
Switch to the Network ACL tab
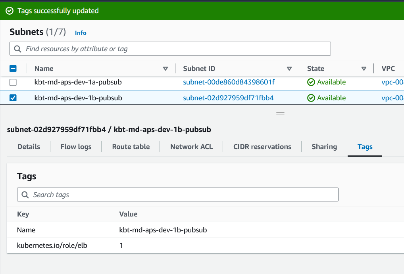click(x=191, y=147)
